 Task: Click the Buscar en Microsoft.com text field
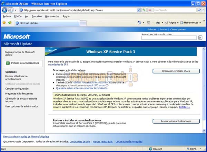click(x=169, y=38)
